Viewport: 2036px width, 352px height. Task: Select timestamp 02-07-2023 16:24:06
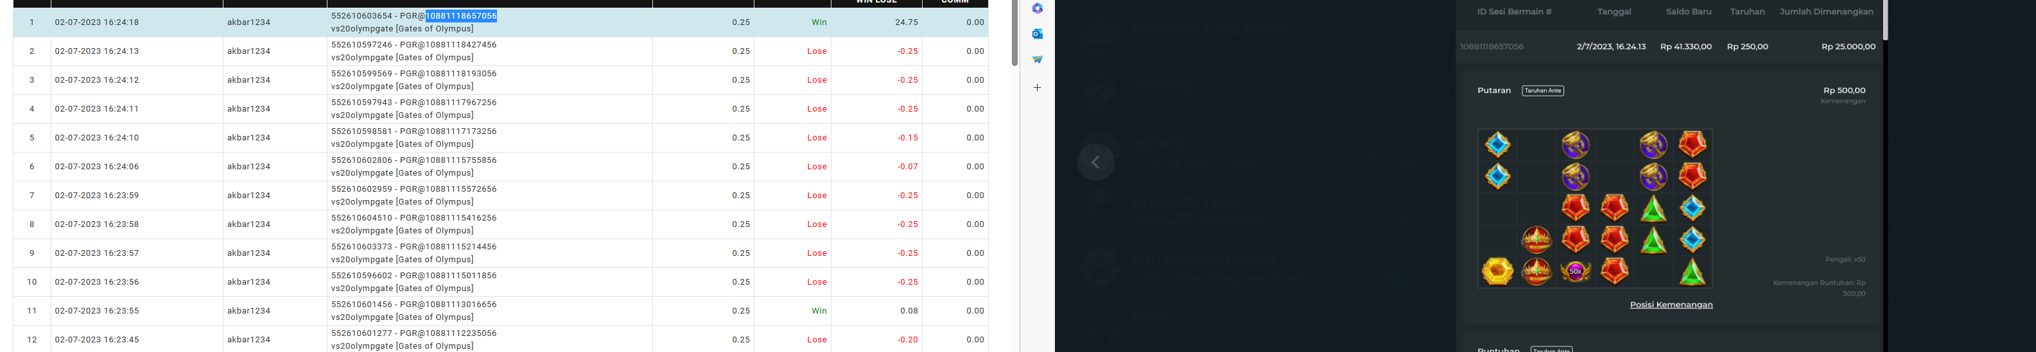[97, 167]
